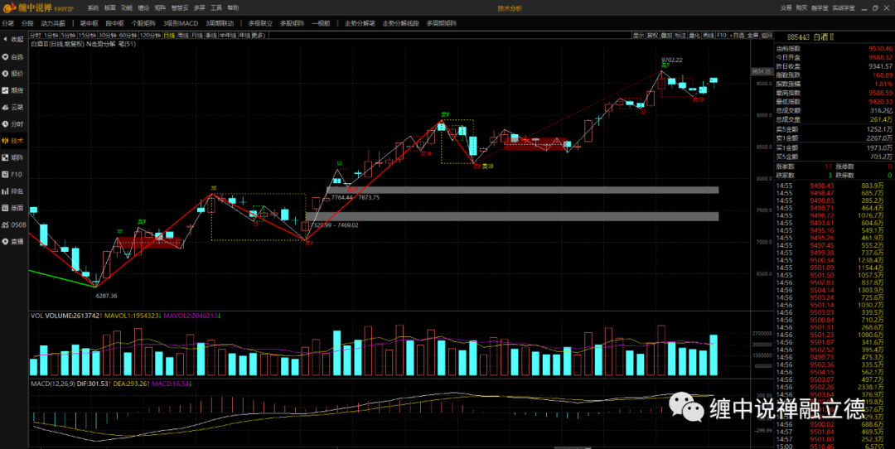Open the 系统 menu
Screen dimensions: 895x449
pos(93,8)
